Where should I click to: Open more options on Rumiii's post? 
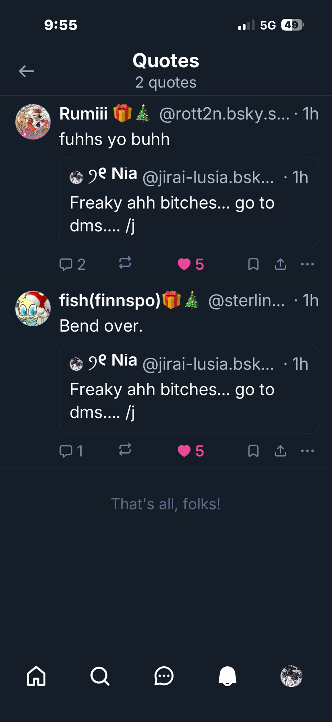click(307, 264)
